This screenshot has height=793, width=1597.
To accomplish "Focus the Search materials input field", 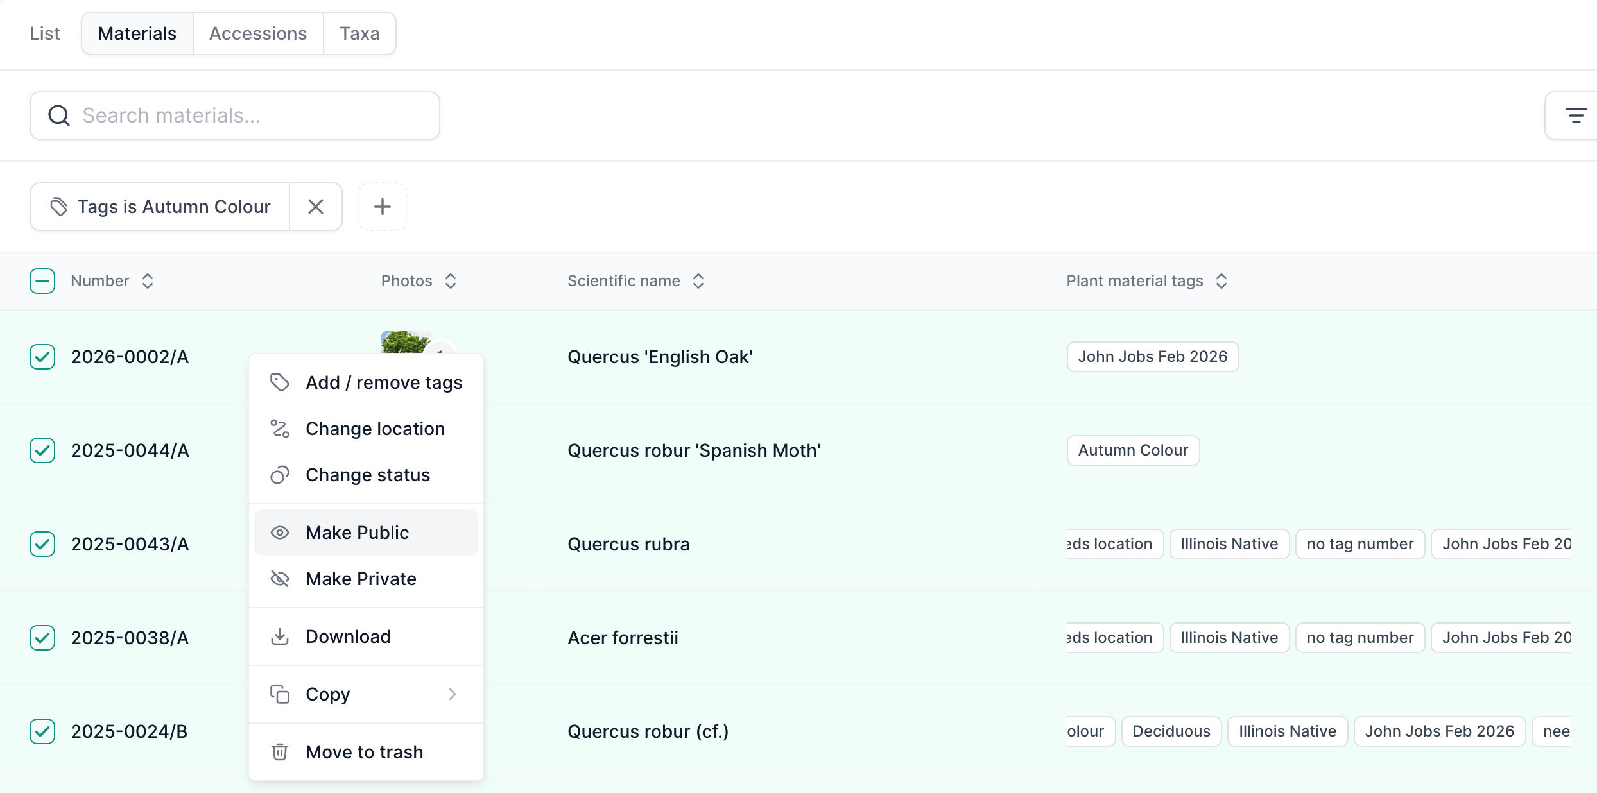I will (x=235, y=115).
